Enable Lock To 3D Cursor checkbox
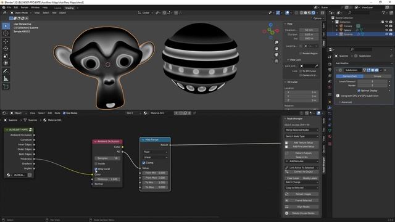 pos(301,72)
